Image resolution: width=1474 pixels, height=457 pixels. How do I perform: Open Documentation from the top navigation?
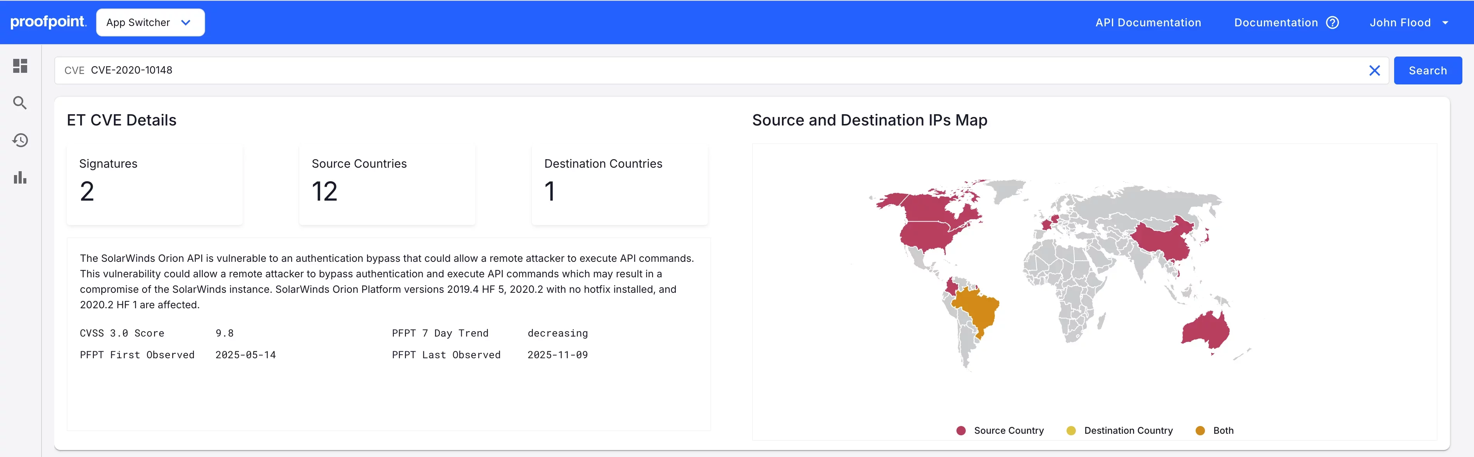[1276, 22]
